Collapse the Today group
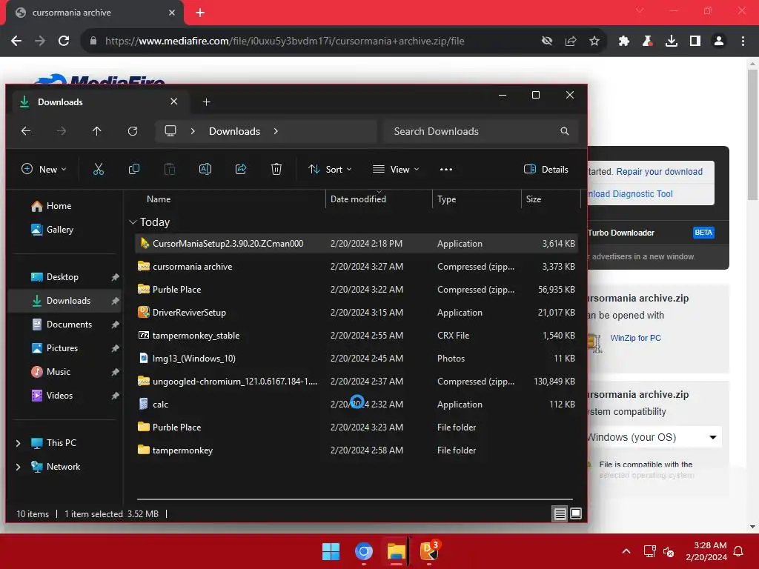 (x=133, y=222)
